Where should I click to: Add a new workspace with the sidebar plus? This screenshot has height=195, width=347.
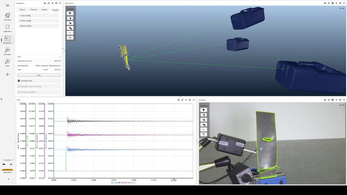7,74
